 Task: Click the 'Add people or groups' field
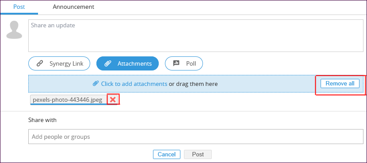[x=196, y=137]
